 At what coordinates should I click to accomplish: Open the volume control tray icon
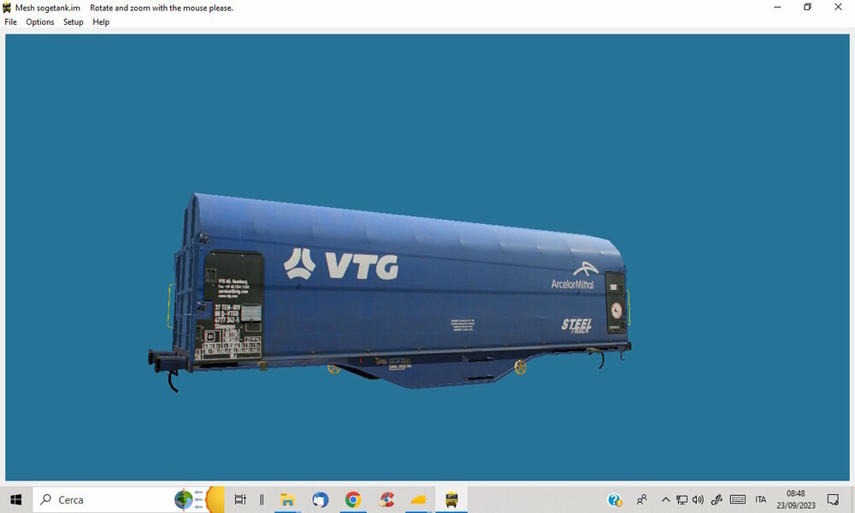click(x=698, y=499)
